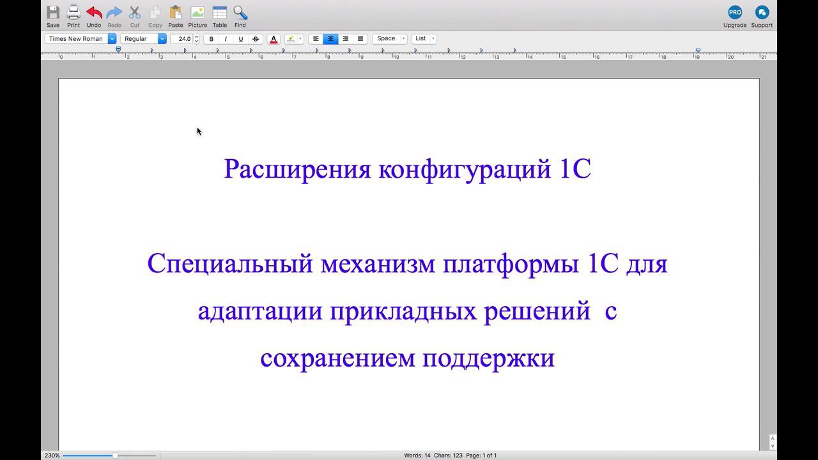Open the Space line spacing dropdown
This screenshot has width=818, height=460.
coord(390,39)
